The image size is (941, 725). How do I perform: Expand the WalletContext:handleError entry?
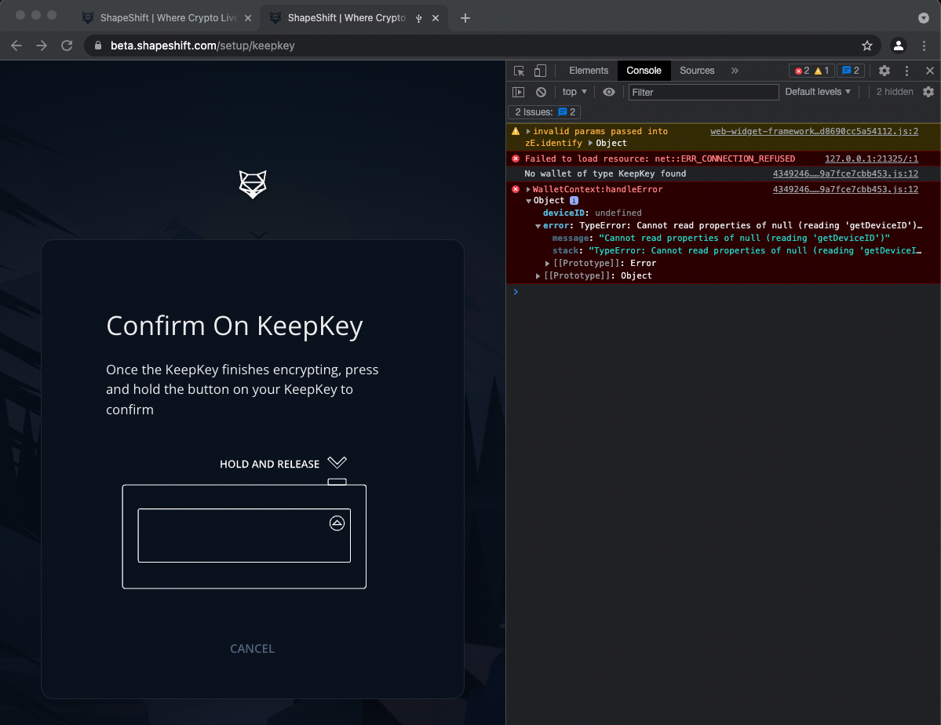click(528, 189)
